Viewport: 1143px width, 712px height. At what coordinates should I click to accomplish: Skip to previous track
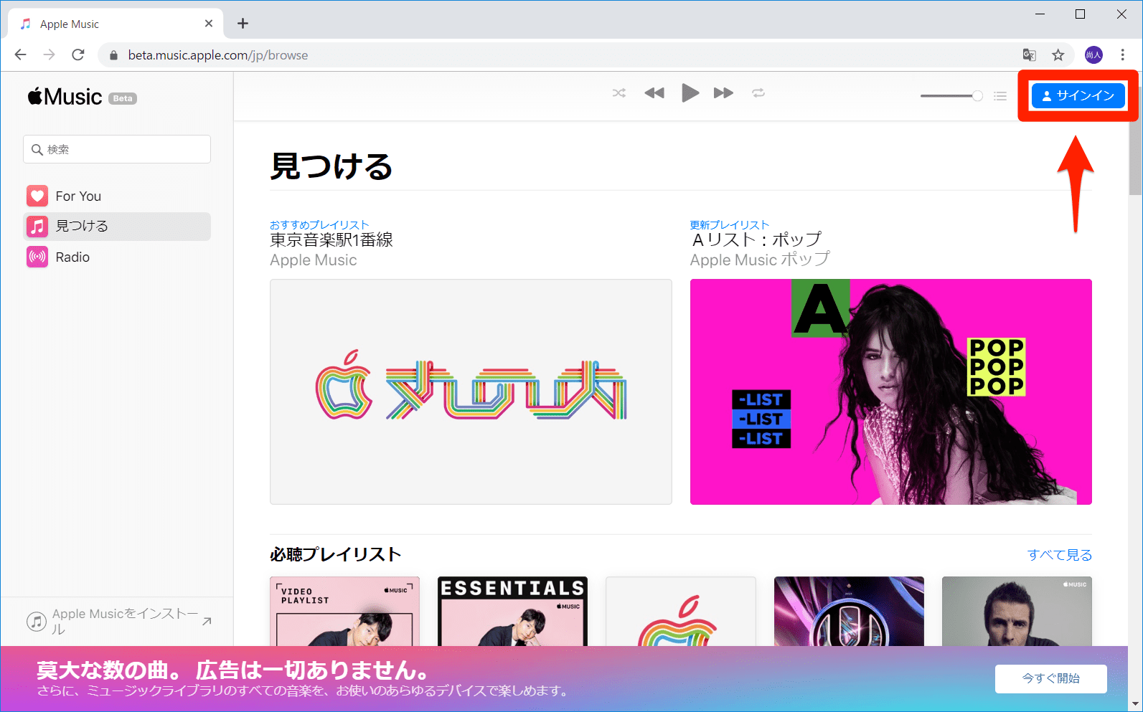[x=654, y=93]
